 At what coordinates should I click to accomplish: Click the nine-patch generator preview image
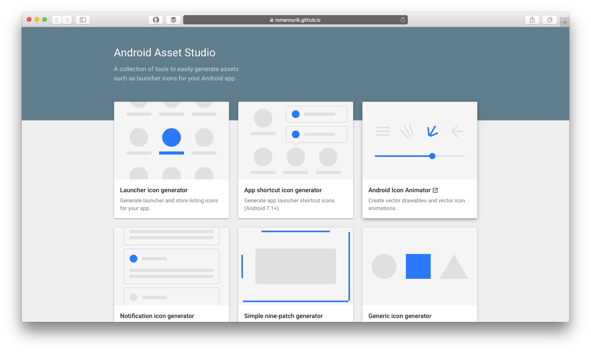pyautogui.click(x=296, y=266)
